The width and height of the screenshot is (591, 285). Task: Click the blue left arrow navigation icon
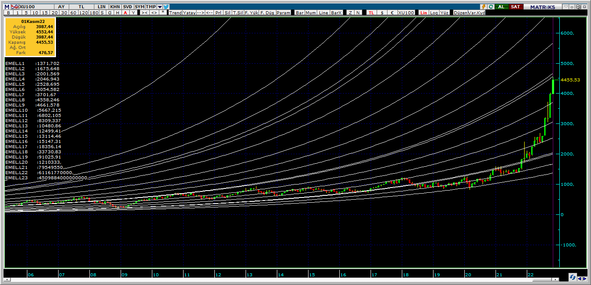click(580, 279)
